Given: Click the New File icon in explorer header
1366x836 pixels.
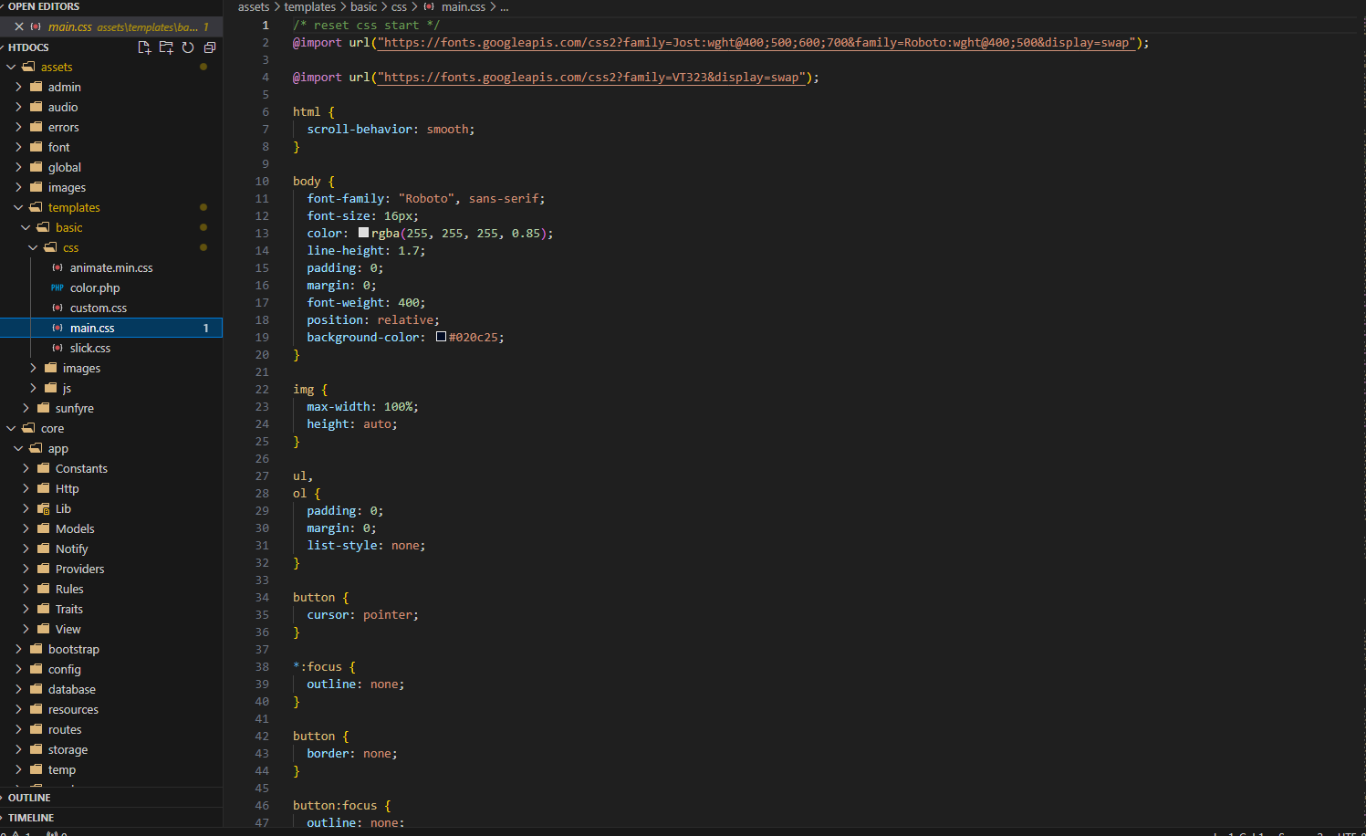Looking at the screenshot, I should pos(144,47).
